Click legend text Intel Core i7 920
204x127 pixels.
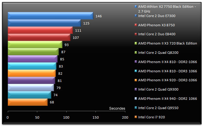click(151, 117)
